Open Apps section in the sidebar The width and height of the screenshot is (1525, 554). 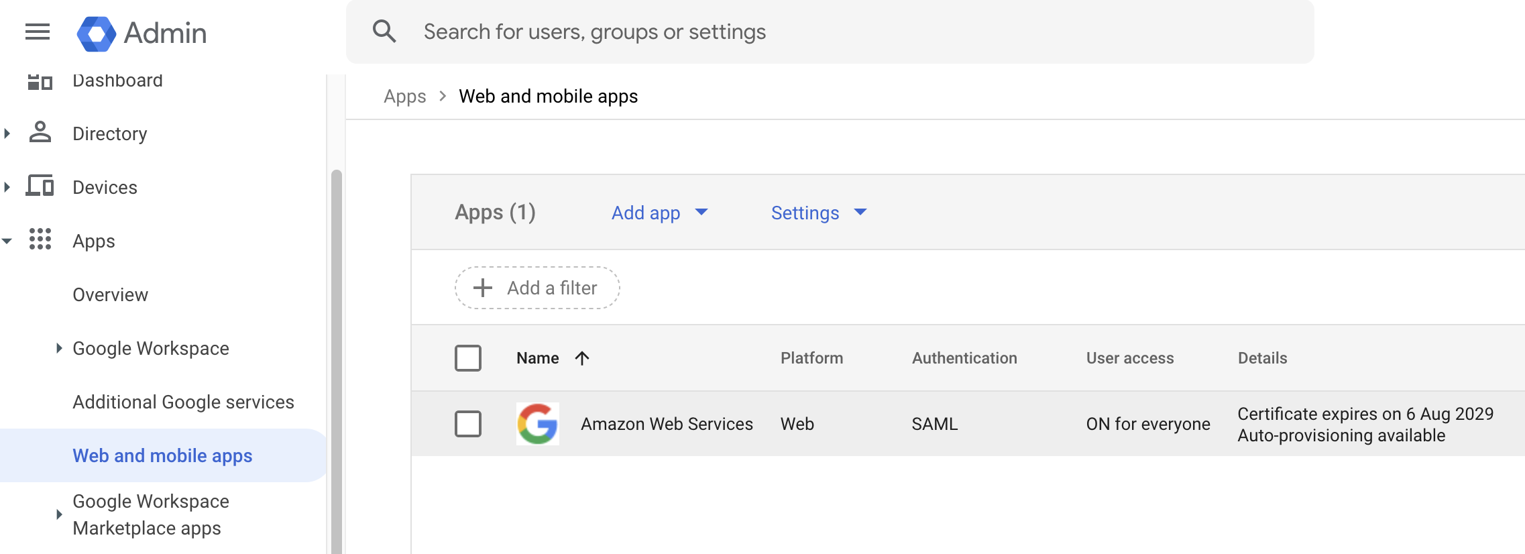[x=94, y=241]
